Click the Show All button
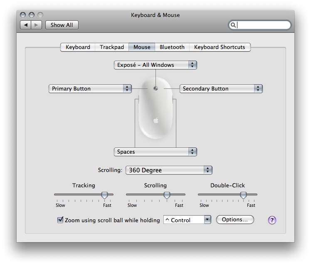Image resolution: width=311 pixels, height=265 pixels. click(62, 25)
